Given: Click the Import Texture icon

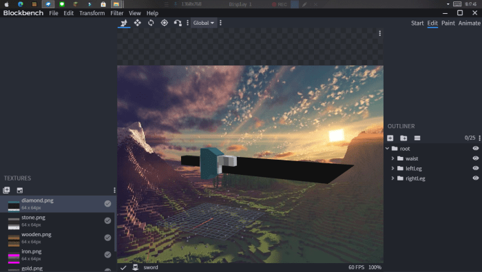Looking at the screenshot, I should pos(6,190).
